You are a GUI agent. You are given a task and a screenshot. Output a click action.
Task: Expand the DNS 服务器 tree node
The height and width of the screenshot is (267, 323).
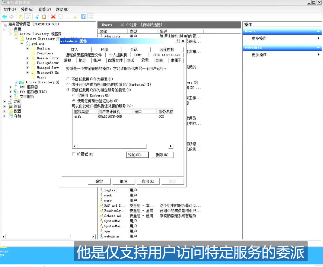(x=11, y=87)
